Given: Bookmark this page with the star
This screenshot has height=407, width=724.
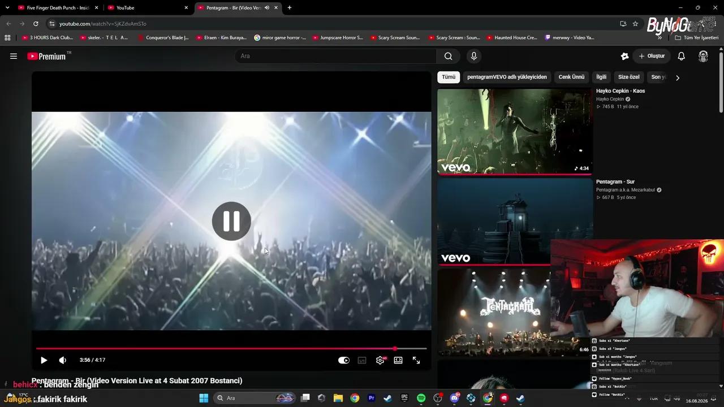Looking at the screenshot, I should coord(635,24).
